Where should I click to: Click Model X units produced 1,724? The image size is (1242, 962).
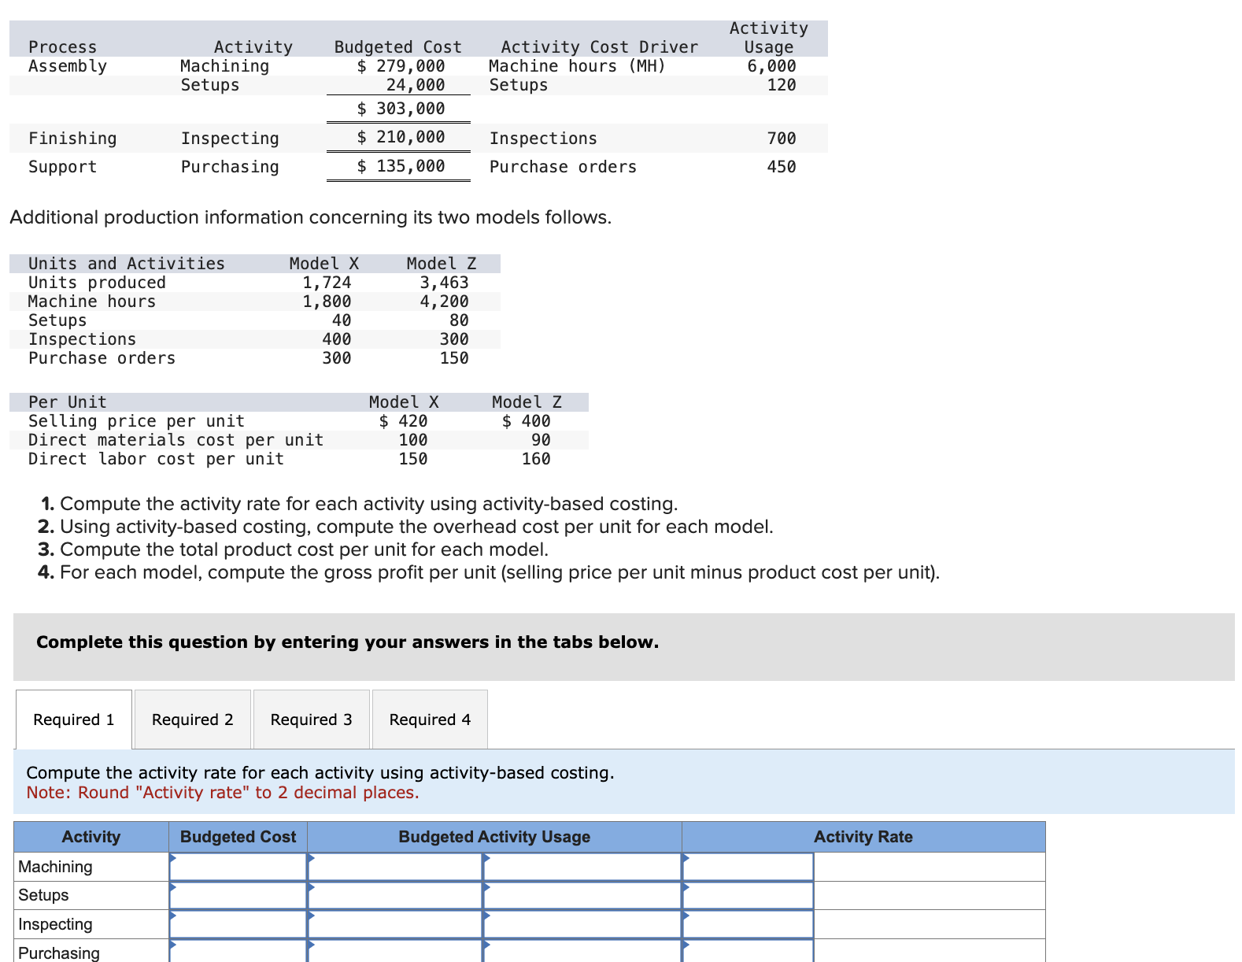[327, 283]
